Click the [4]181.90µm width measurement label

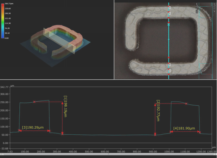click(x=184, y=129)
